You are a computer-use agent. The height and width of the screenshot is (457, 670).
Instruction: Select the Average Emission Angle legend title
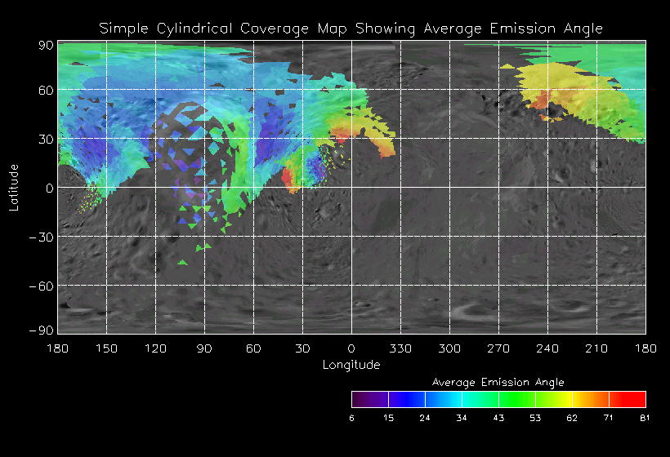pyautogui.click(x=498, y=382)
